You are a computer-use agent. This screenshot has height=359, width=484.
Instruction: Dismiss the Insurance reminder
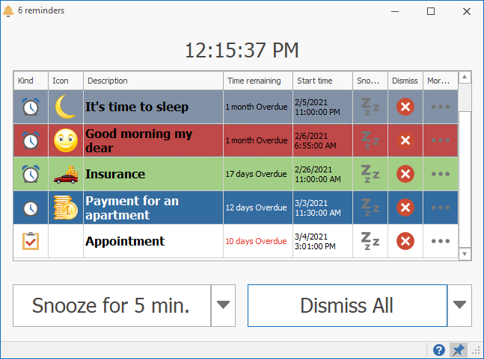point(405,174)
